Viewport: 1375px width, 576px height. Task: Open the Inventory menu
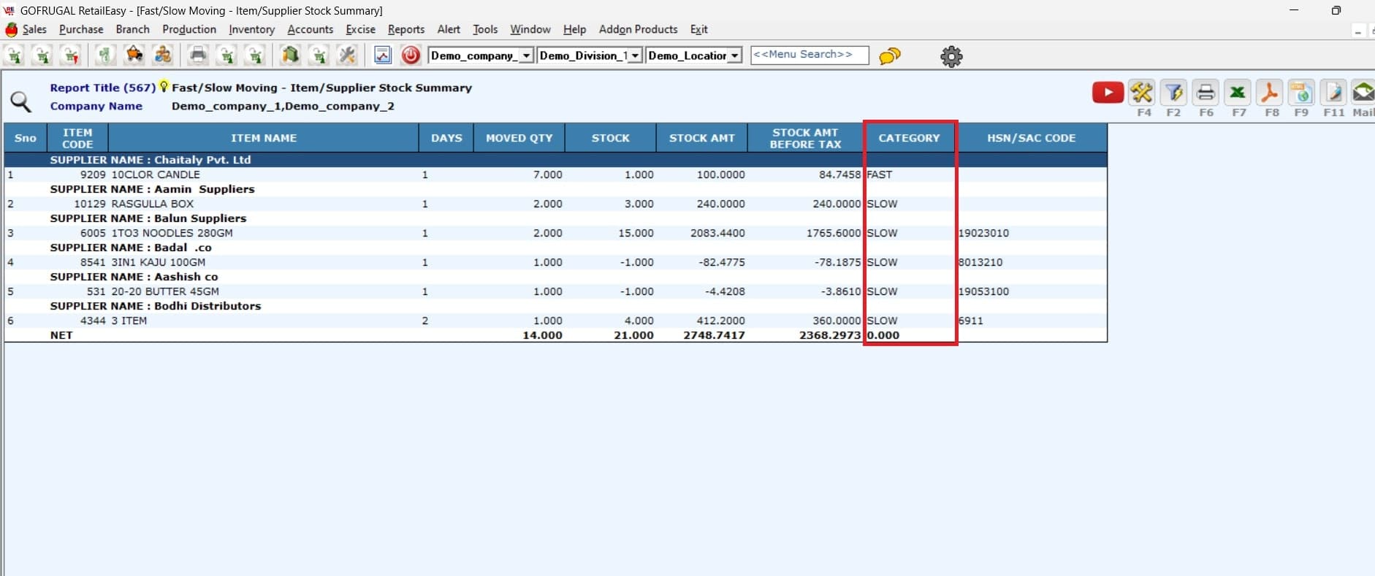click(x=251, y=29)
